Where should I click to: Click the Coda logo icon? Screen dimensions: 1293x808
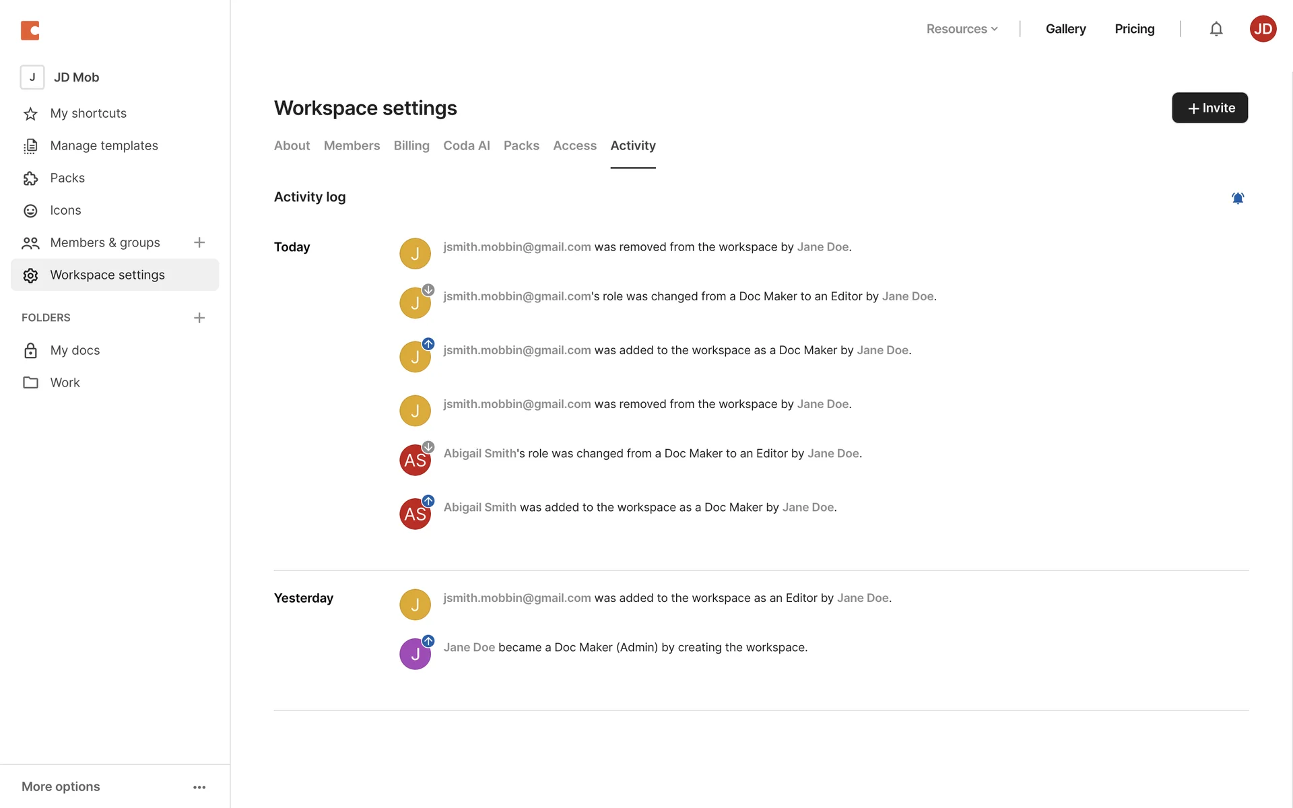click(30, 30)
